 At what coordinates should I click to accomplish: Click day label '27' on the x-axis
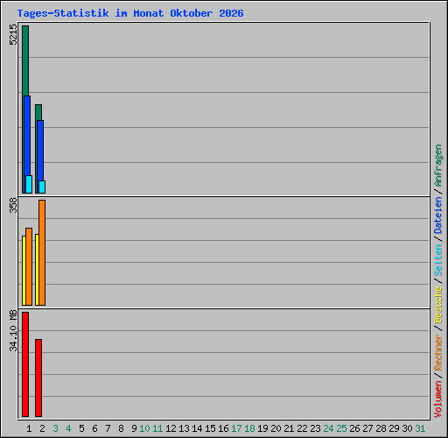click(367, 428)
